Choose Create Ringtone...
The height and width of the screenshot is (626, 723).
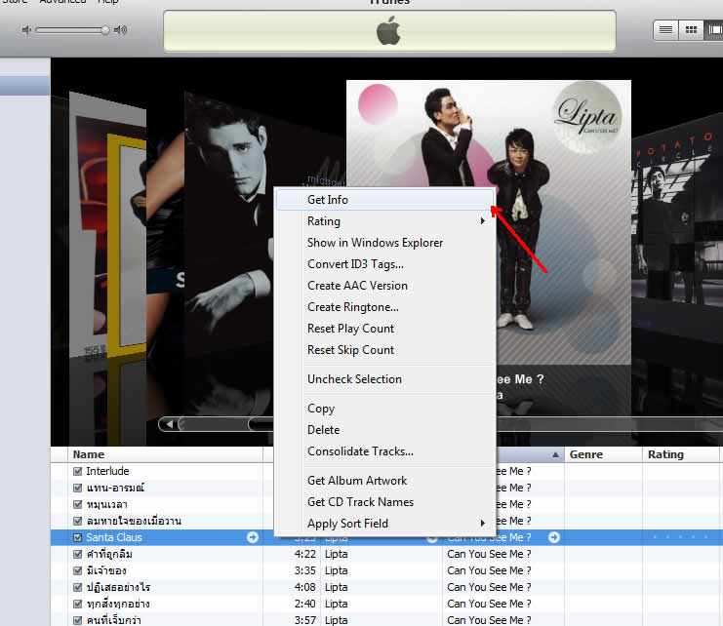[x=384, y=307]
